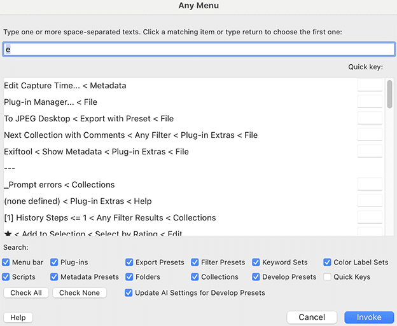Click quick key field for Edit Capture Time
Image resolution: width=397 pixels, height=326 pixels.
pyautogui.click(x=370, y=86)
